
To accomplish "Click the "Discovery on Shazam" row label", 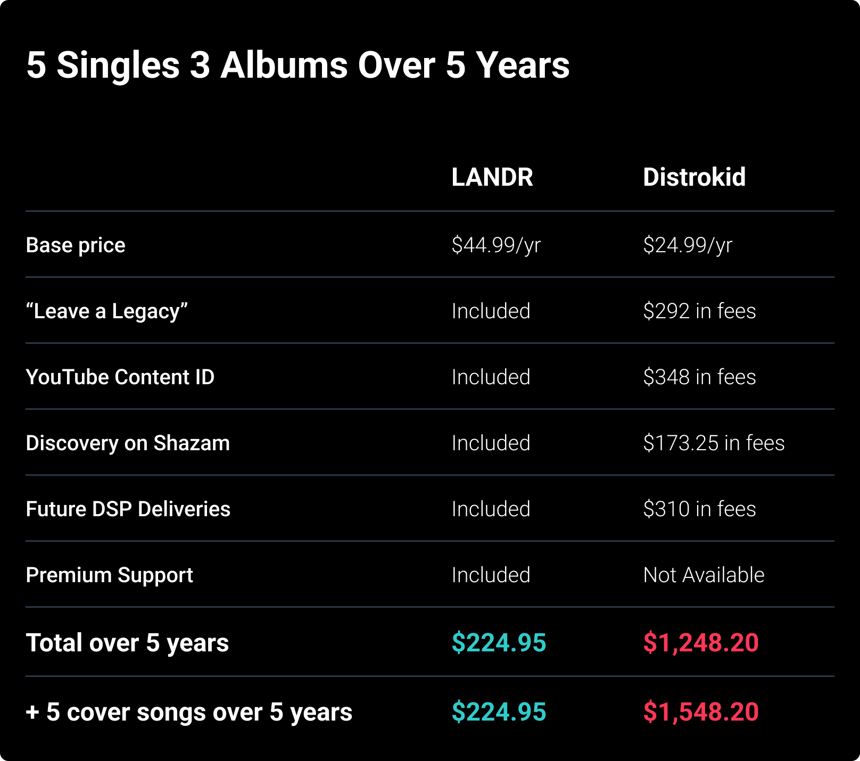I will pyautogui.click(x=128, y=443).
